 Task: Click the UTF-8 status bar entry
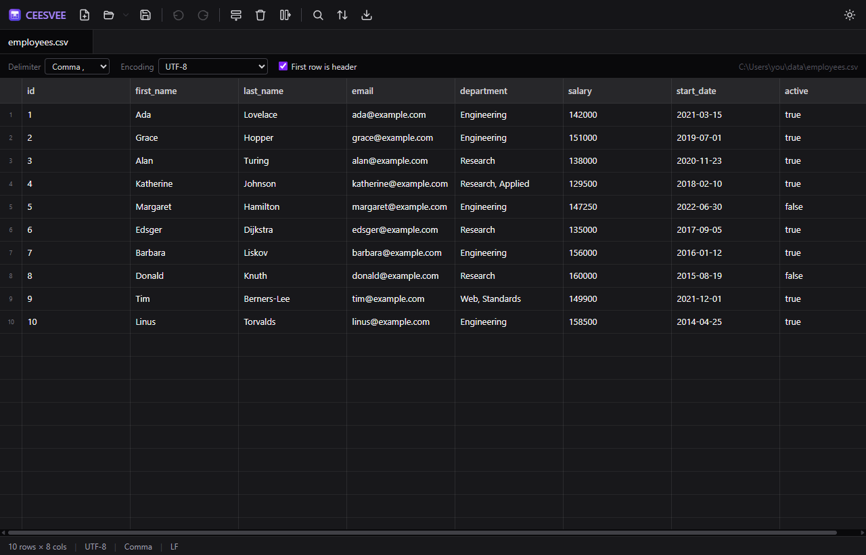(x=95, y=547)
